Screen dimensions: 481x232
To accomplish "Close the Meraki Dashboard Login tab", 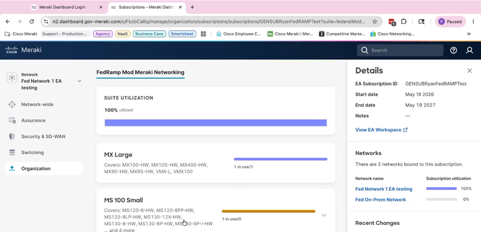I will tap(101, 7).
